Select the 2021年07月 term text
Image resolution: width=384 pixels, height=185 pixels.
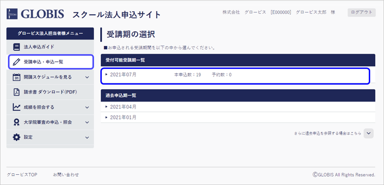(123, 75)
